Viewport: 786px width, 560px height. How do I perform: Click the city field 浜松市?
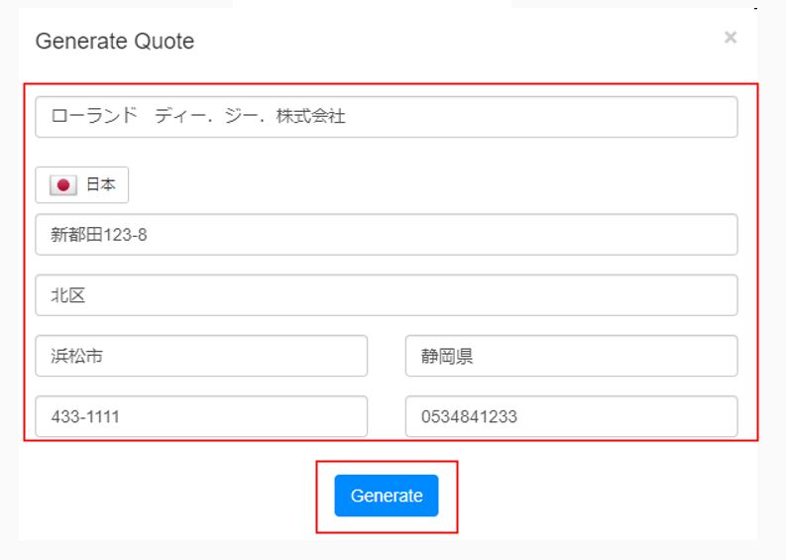[201, 356]
